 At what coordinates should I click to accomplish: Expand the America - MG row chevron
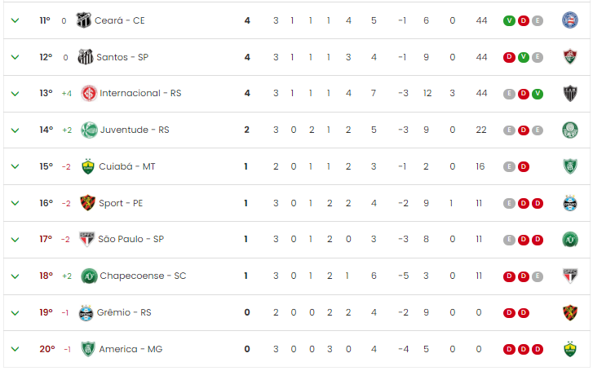pyautogui.click(x=15, y=349)
